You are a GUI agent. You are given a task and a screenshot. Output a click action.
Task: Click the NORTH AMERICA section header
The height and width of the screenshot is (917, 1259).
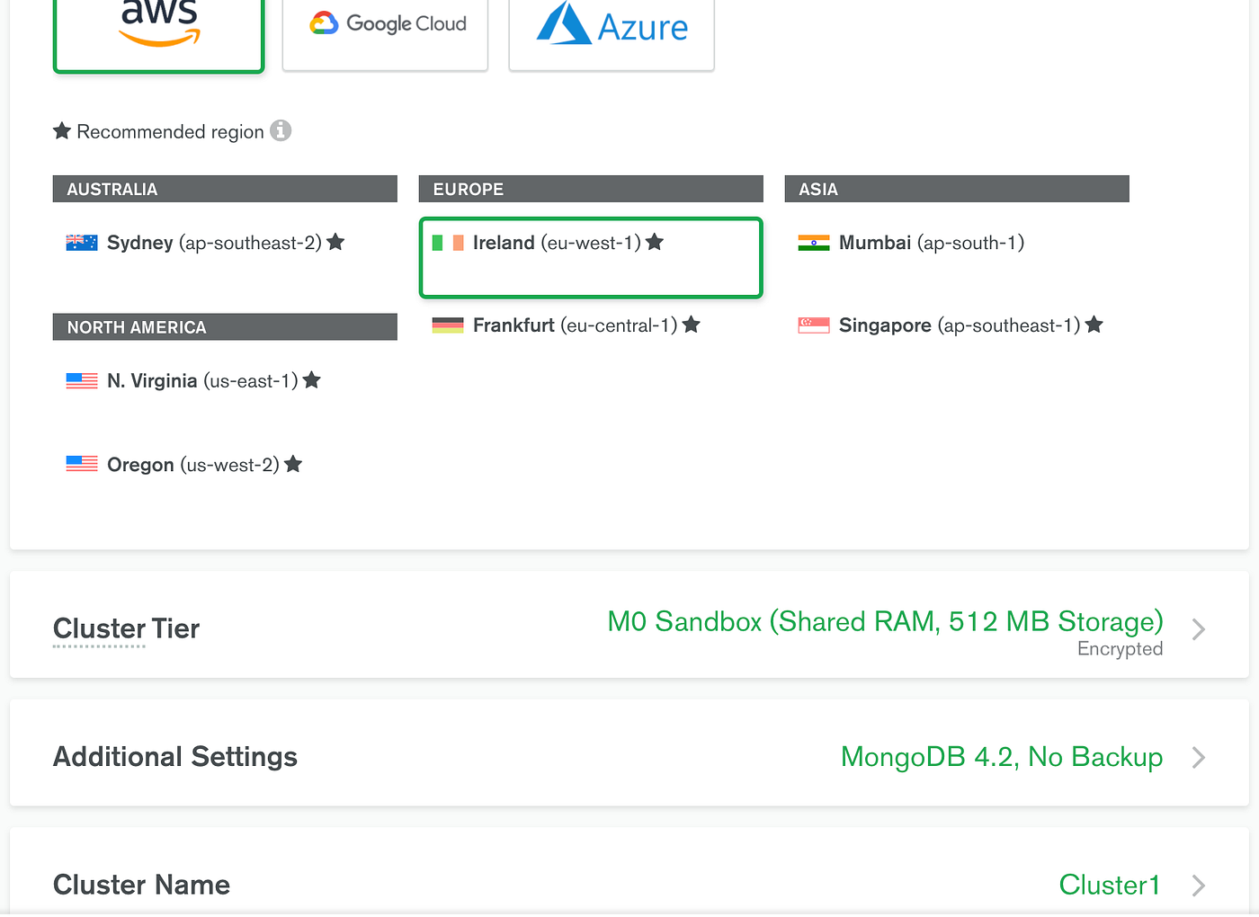point(225,326)
